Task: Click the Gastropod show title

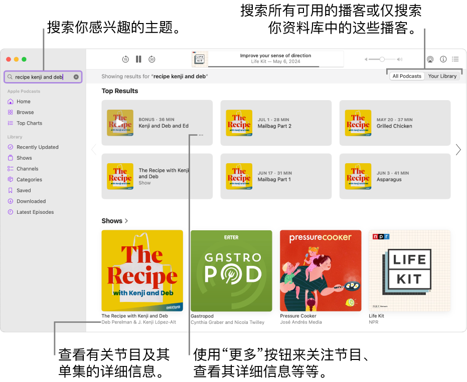Action: 202,316
